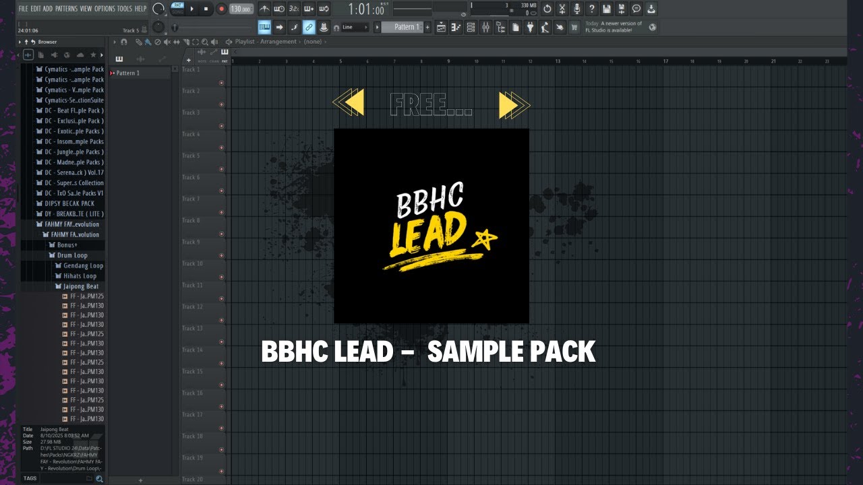Click the undo history icon

point(547,9)
